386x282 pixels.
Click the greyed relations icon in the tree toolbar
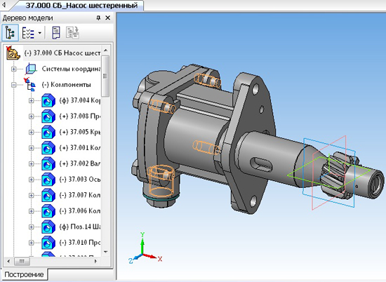point(72,33)
